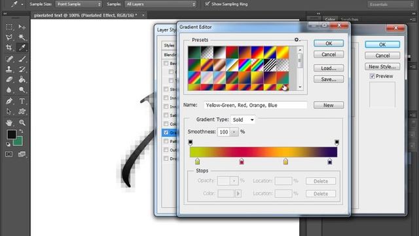Open the eyedropper tool preset picker arrow

(22, 5)
